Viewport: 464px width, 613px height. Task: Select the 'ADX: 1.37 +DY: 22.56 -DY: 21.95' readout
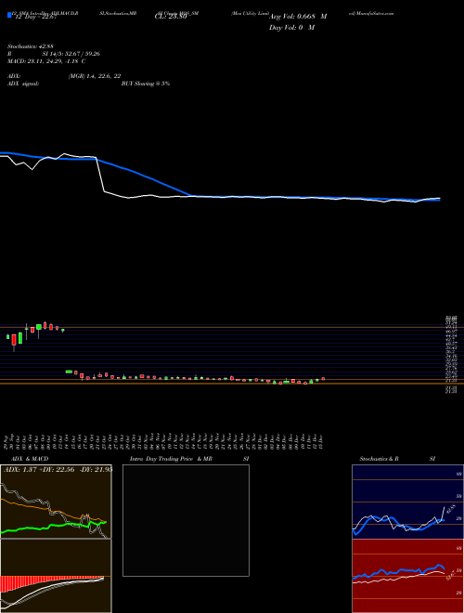(58, 470)
